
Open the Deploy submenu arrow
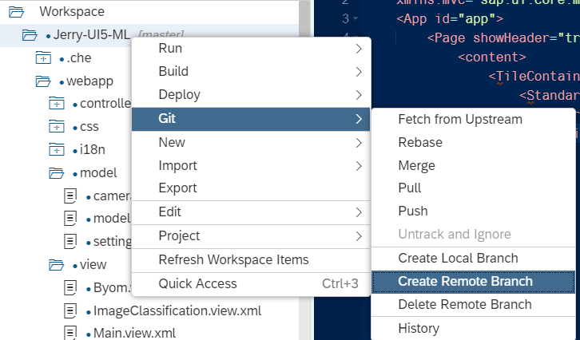(x=357, y=95)
